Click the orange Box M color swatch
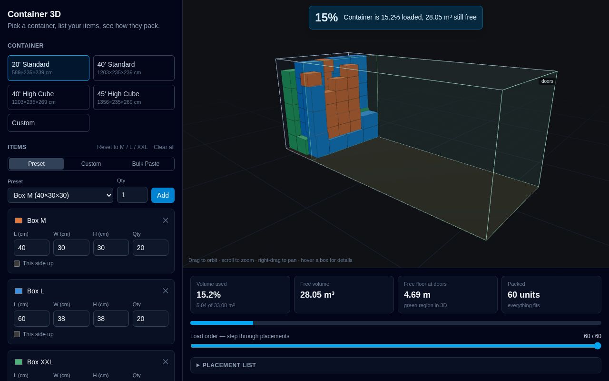Viewport: 609px width, 381px height. tap(19, 221)
